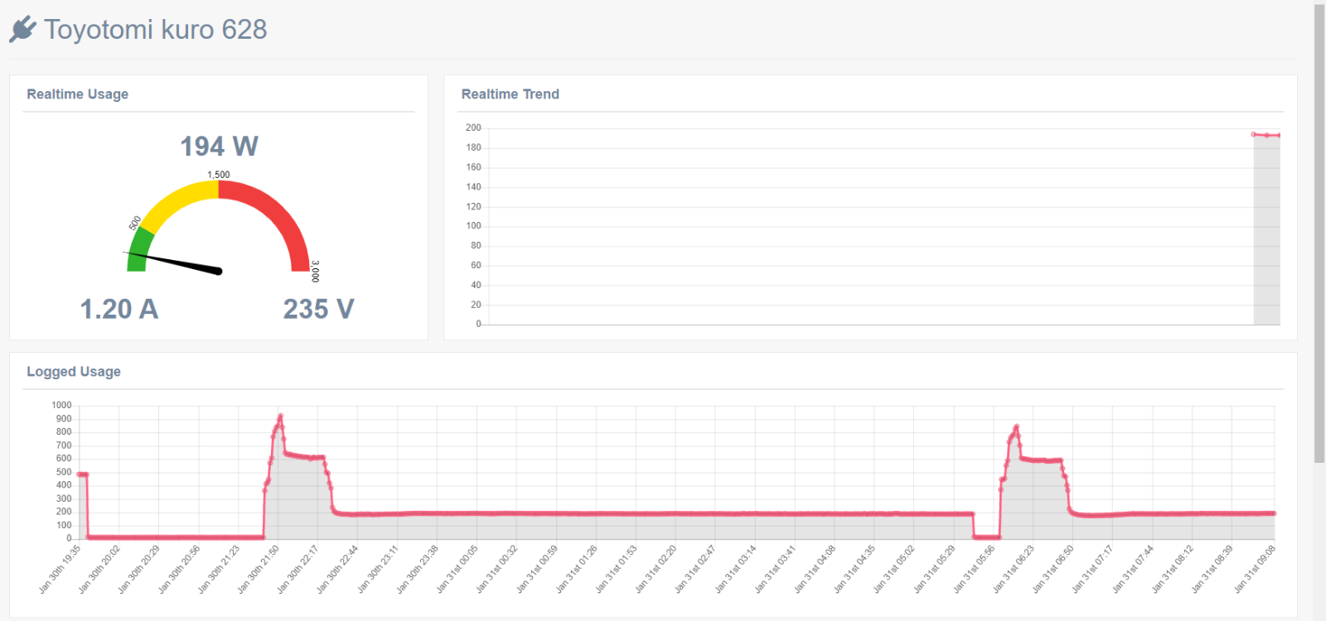Click the Jan 30th 21:50 axis label
This screenshot has height=621, width=1326.
point(259,569)
